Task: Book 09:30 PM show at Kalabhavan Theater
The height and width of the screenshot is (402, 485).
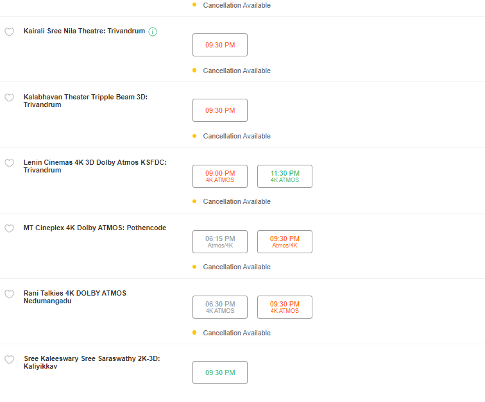Action: [220, 110]
